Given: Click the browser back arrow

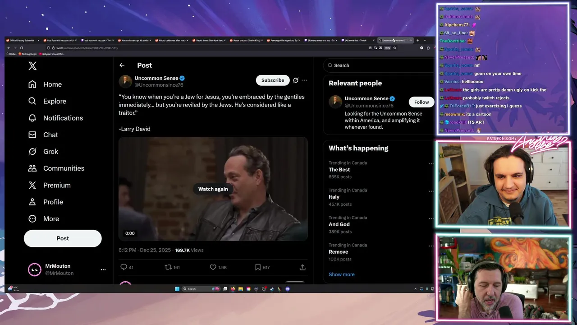Looking at the screenshot, I should click(9, 48).
